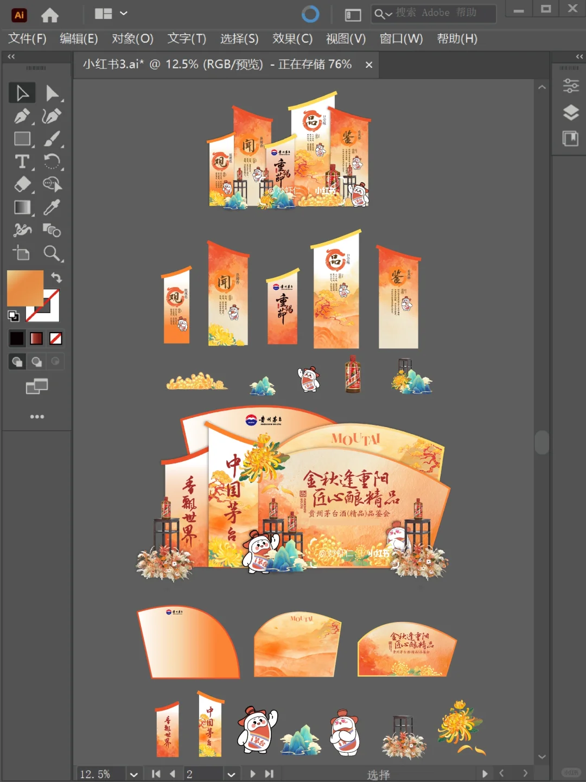Image resolution: width=586 pixels, height=782 pixels.
Task: Go to previous artboard
Action: [173, 774]
